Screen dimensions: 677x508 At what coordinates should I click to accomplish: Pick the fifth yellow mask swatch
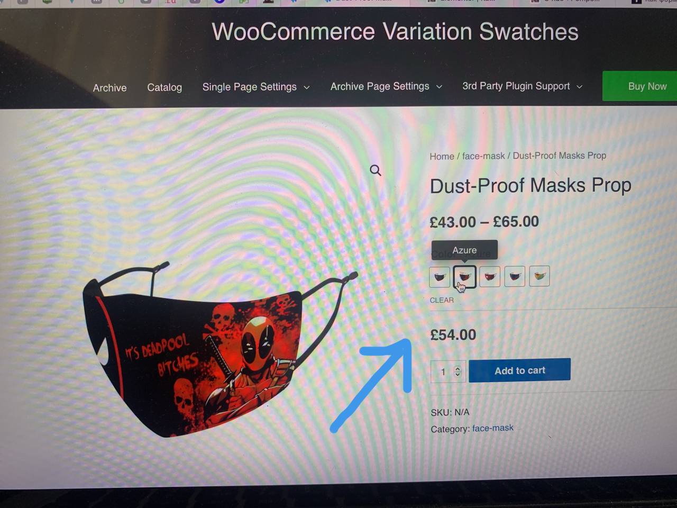click(539, 276)
